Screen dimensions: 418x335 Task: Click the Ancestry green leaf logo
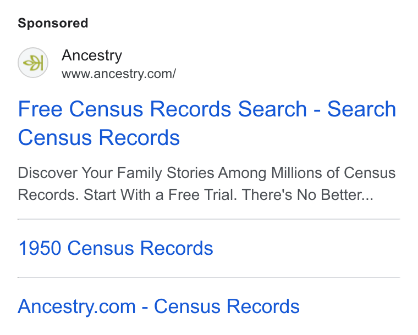[33, 63]
